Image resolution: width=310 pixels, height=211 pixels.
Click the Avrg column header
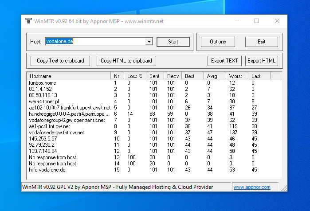[x=215, y=76]
